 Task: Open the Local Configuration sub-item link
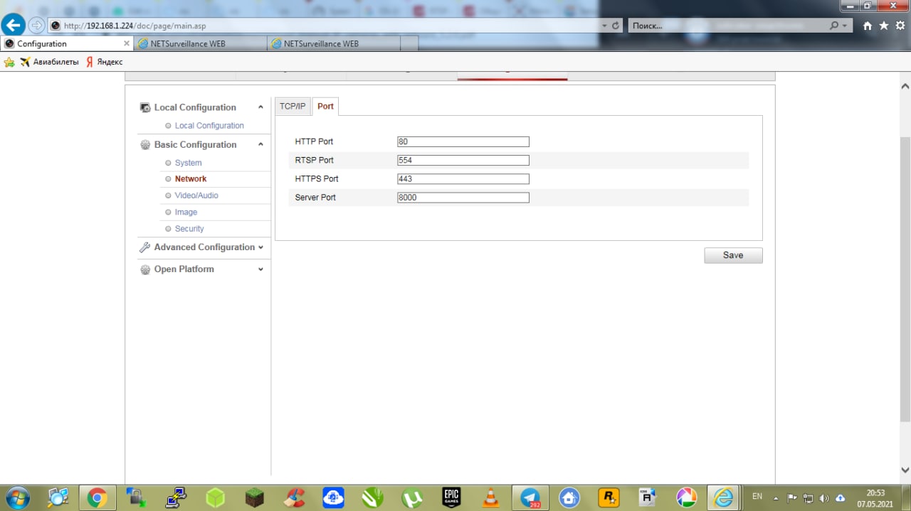coord(209,126)
